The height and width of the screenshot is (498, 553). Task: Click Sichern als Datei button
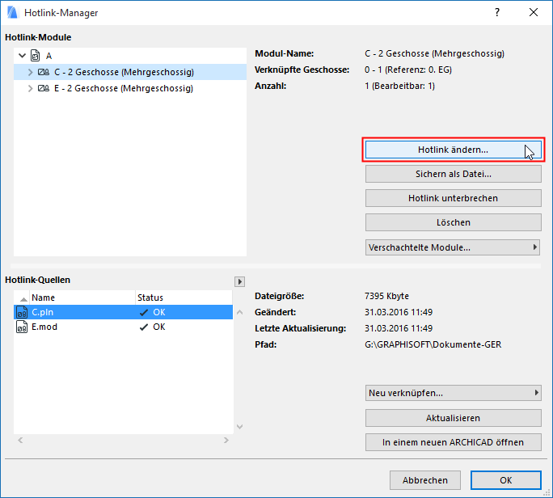453,174
